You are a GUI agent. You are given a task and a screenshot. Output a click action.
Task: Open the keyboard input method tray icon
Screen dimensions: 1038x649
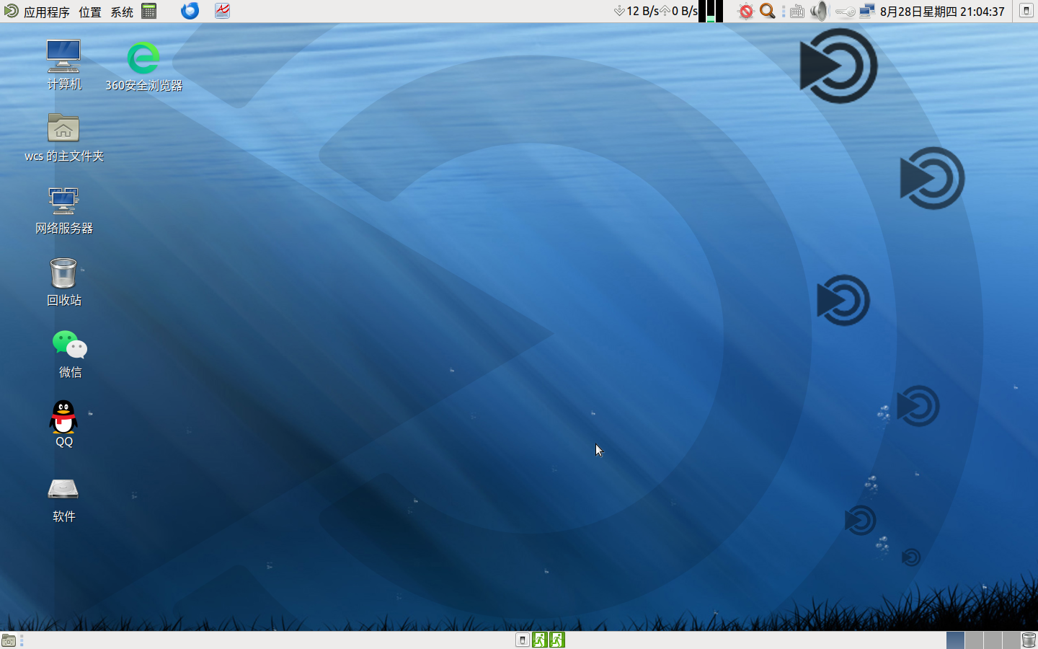coord(797,12)
